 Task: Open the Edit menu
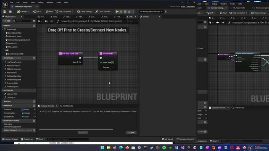tap(18, 3)
